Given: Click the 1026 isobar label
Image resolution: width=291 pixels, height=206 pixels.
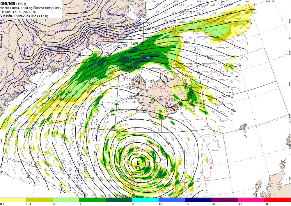Looking at the screenshot, I should click(64, 21).
